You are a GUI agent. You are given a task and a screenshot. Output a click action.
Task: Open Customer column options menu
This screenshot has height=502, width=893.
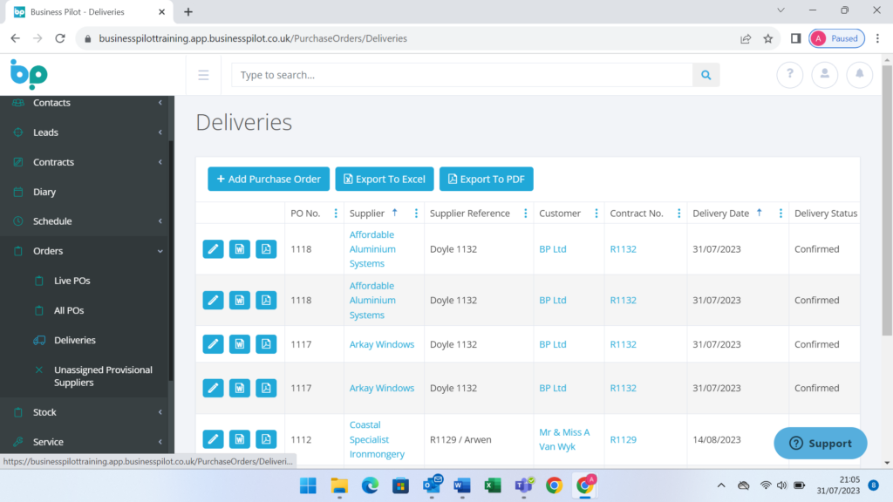[596, 214]
